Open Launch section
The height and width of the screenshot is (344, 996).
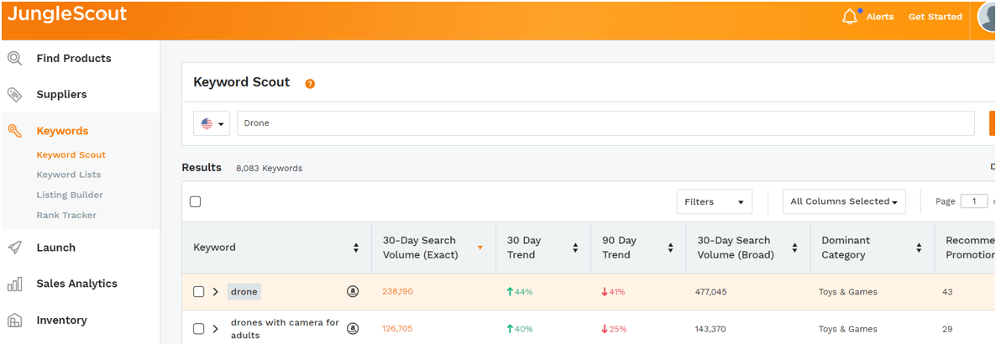pos(56,248)
